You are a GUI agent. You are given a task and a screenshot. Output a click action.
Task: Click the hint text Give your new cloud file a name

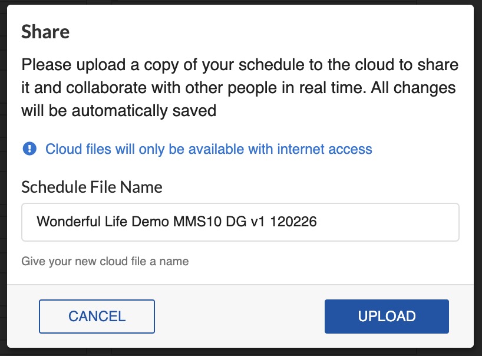[x=105, y=261]
